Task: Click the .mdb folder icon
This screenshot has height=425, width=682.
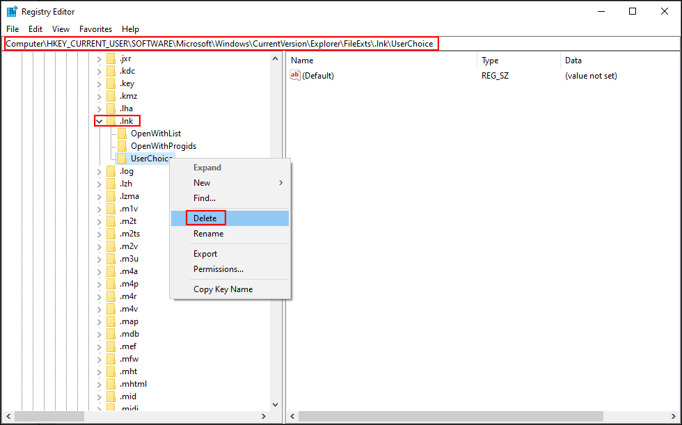Action: [111, 334]
